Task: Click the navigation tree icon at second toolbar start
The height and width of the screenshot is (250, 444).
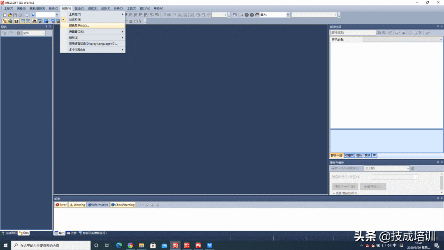Action: (5, 21)
